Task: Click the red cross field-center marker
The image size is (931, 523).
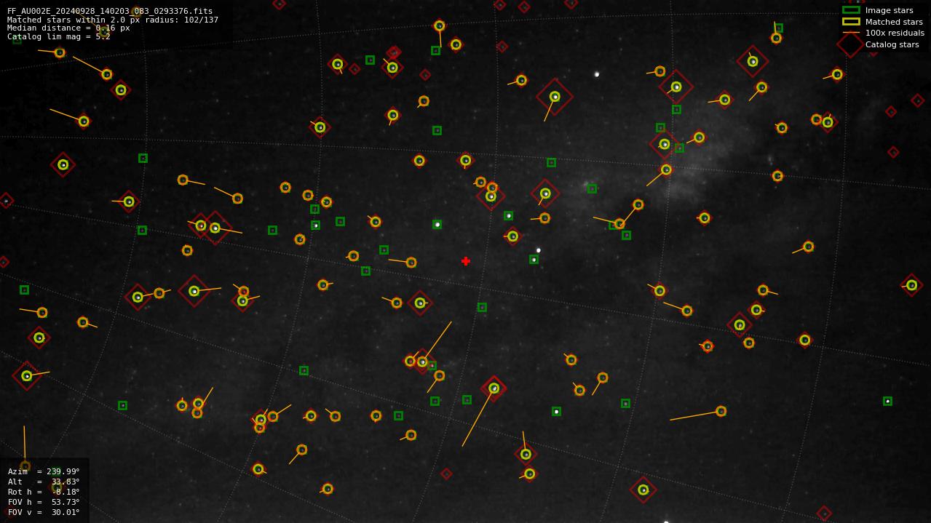Action: (466, 261)
